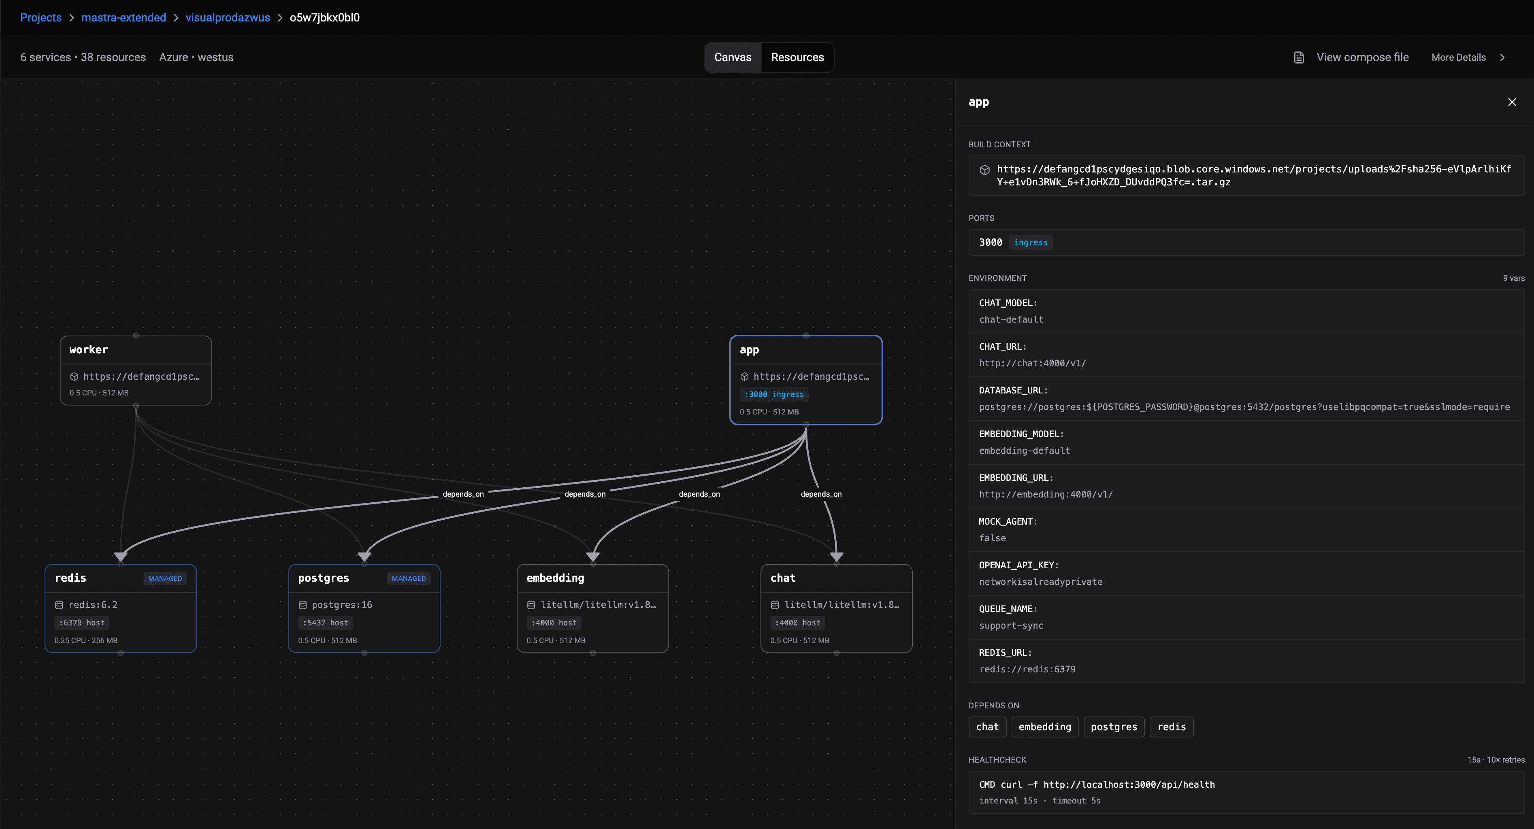Select the postgres service node

364,608
